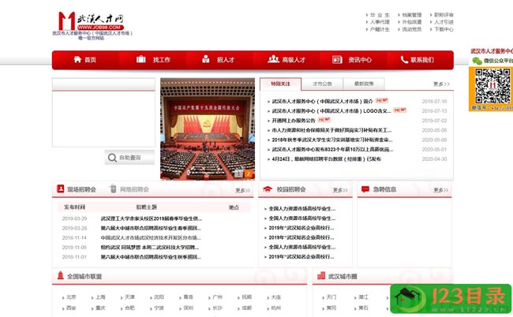Click the group icon for 高级人才

[x=271, y=60]
